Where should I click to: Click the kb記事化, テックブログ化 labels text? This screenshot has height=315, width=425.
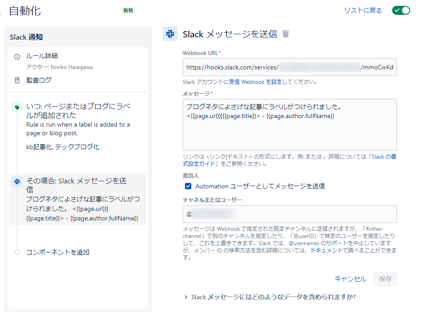click(x=63, y=147)
